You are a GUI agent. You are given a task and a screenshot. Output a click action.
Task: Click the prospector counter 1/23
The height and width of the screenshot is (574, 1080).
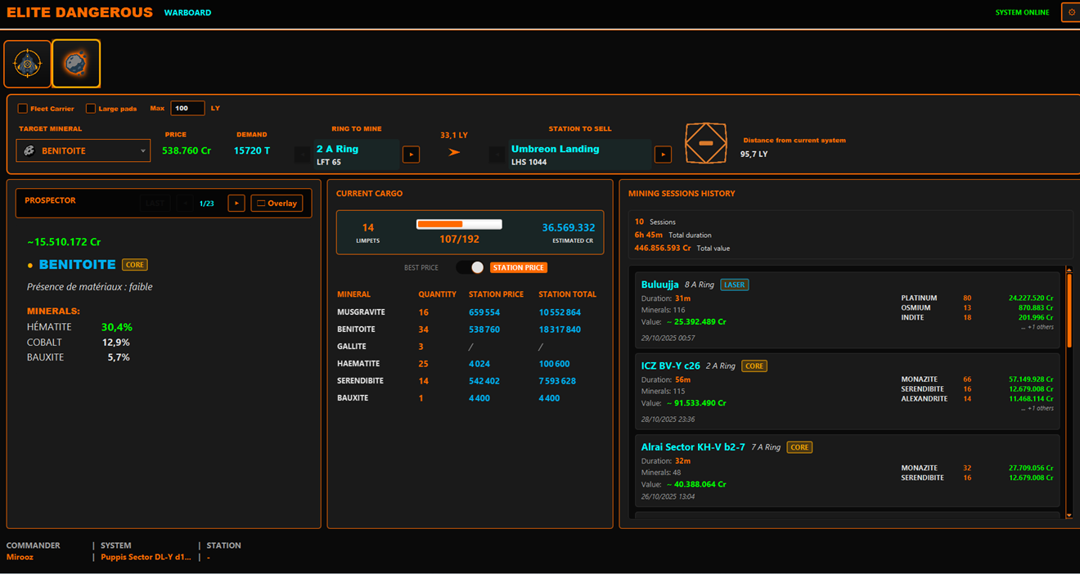(x=207, y=204)
